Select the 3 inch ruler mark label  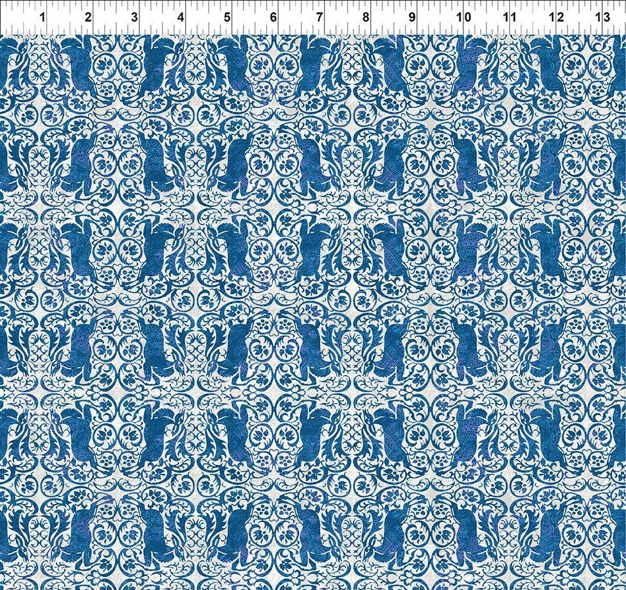coord(134,17)
